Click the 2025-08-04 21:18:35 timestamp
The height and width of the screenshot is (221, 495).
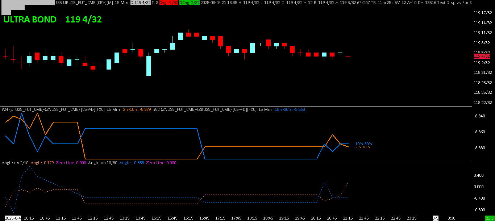click(x=219, y=3)
